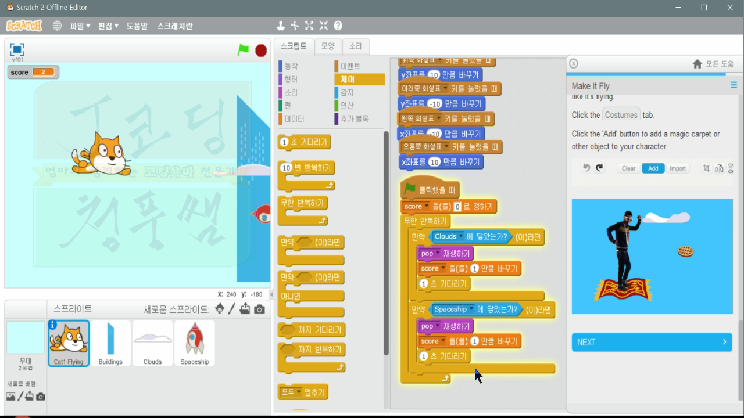Select the delete scissors tool
This screenshot has width=744, height=418.
pyautogui.click(x=294, y=26)
